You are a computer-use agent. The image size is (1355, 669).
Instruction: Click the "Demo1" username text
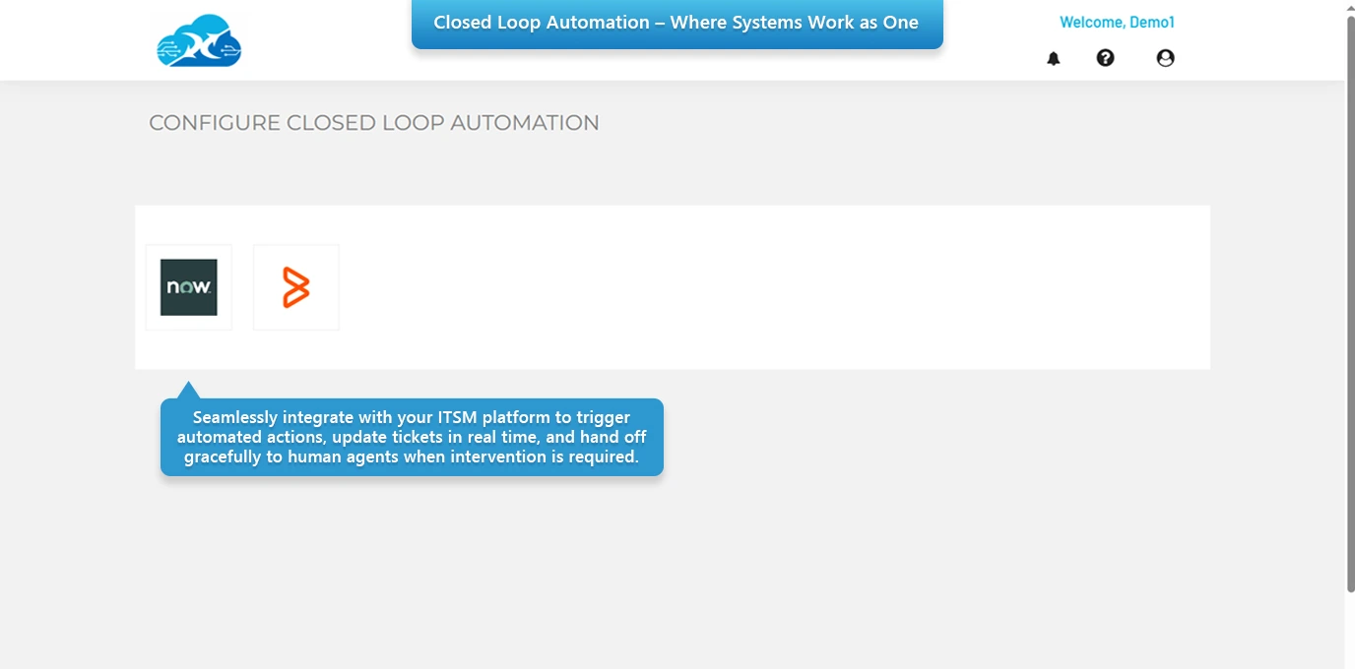(x=1152, y=23)
